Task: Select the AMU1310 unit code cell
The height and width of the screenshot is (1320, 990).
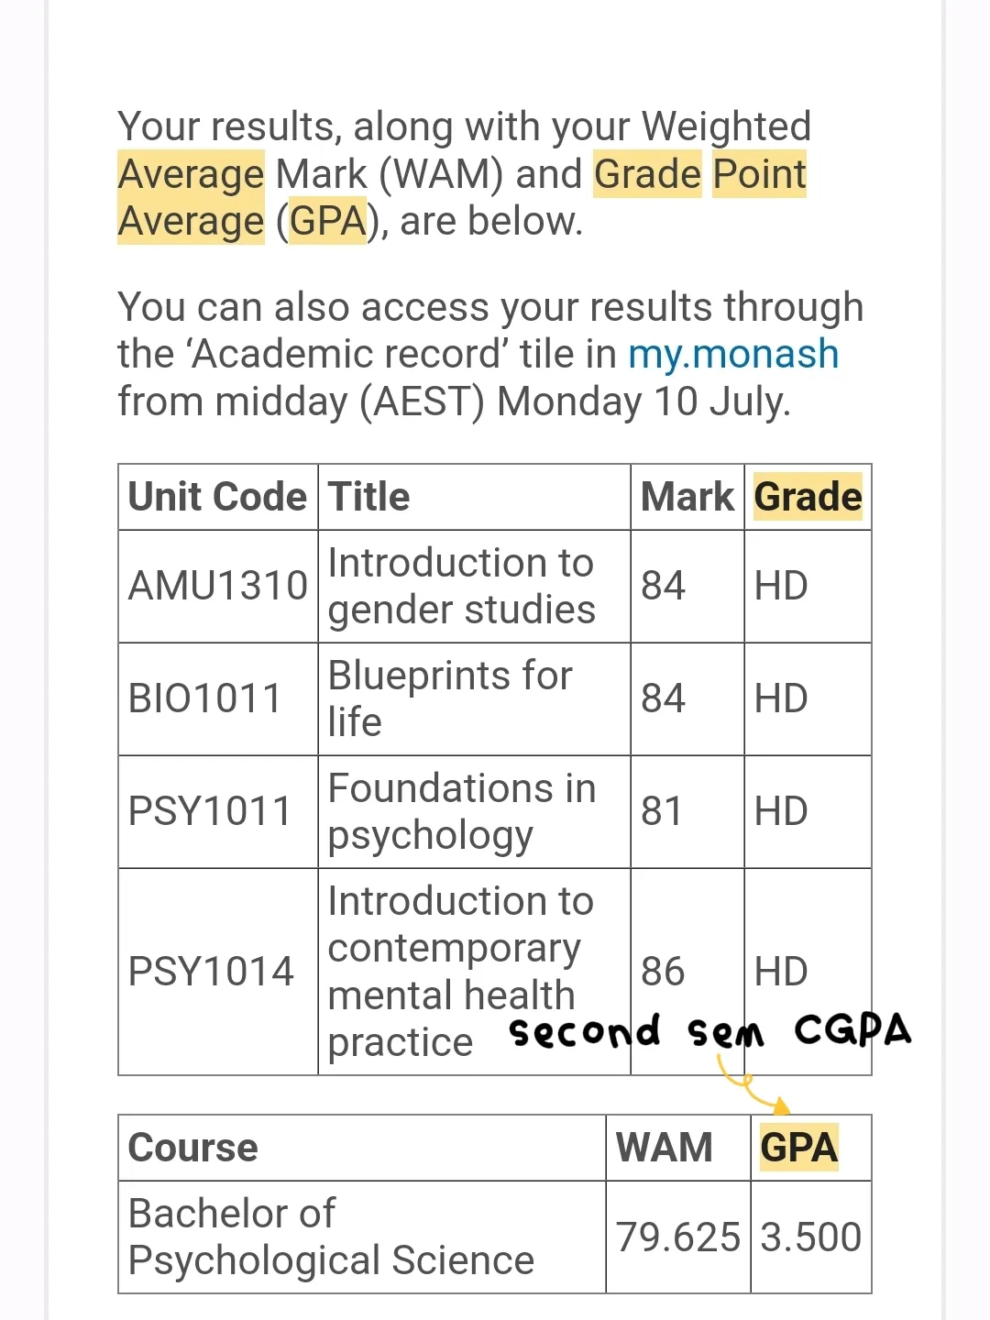Action: (x=218, y=586)
